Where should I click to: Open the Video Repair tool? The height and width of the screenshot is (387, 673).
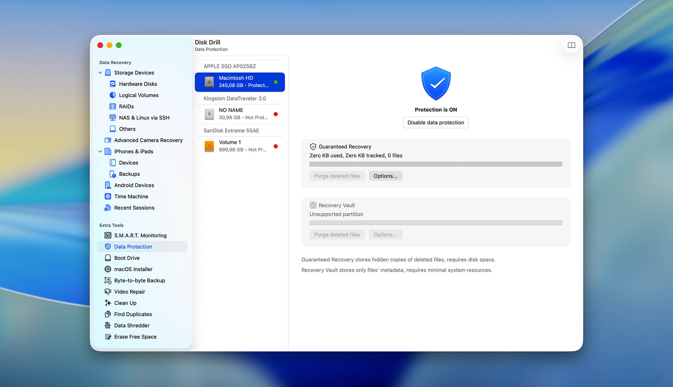click(129, 292)
